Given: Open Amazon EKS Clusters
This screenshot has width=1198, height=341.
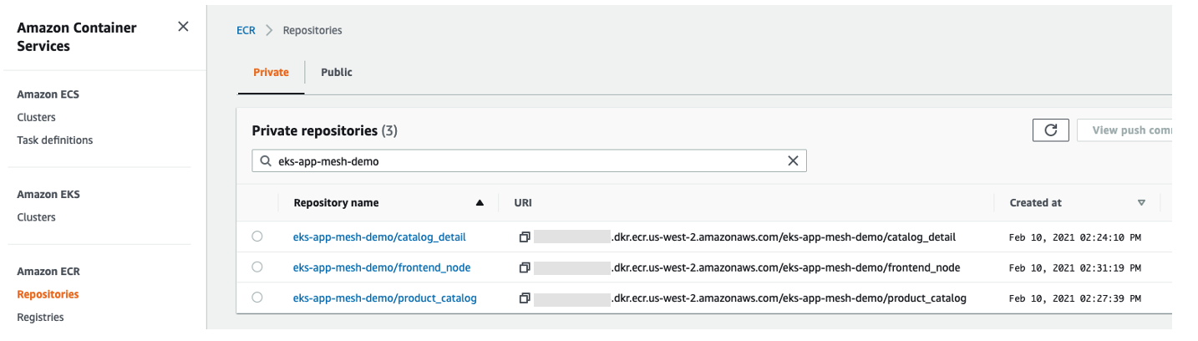Looking at the screenshot, I should pos(37,217).
